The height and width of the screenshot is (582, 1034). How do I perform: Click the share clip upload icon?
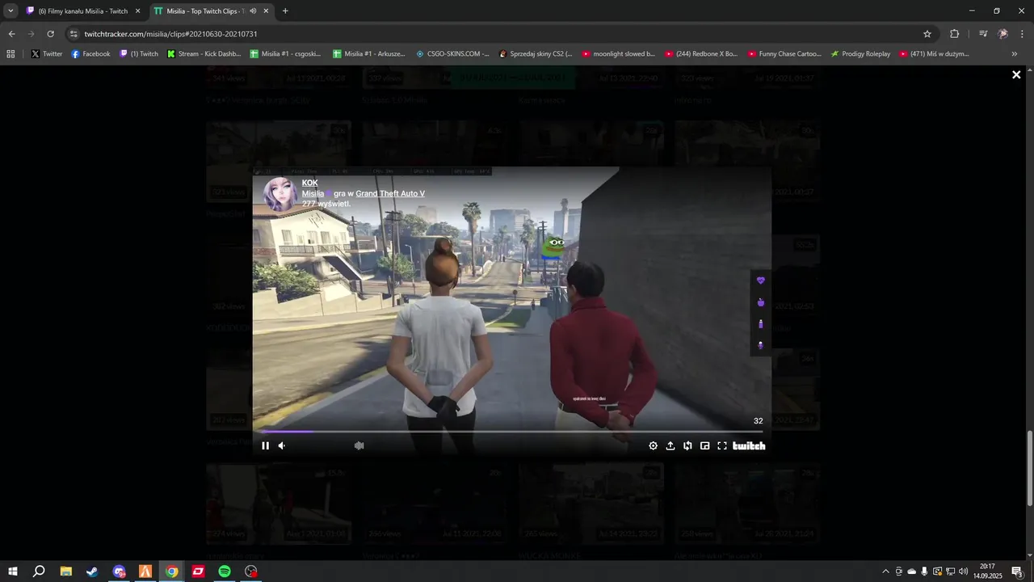tap(670, 445)
